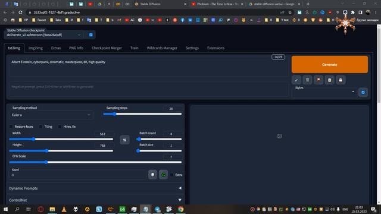Image resolution: width=381 pixels, height=214 pixels.
Task: Refresh the Stable Diffusion checkpoint list
Action: [x=91, y=35]
